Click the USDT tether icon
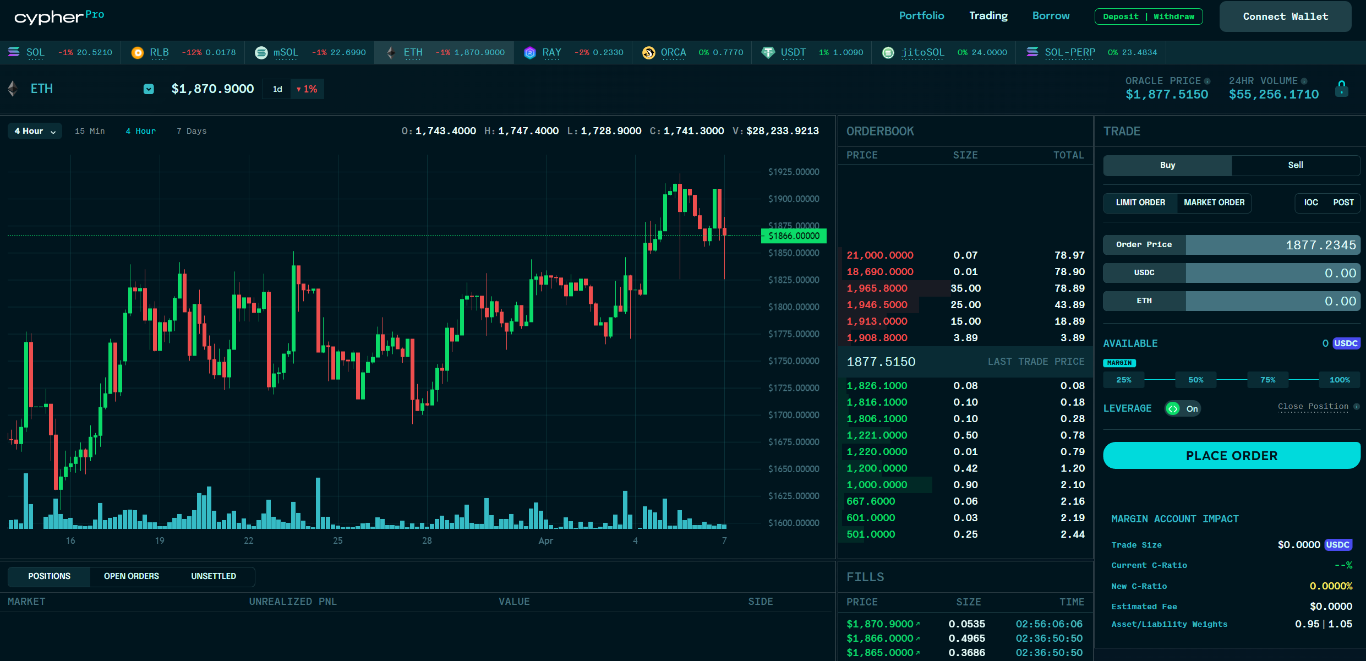 click(768, 52)
